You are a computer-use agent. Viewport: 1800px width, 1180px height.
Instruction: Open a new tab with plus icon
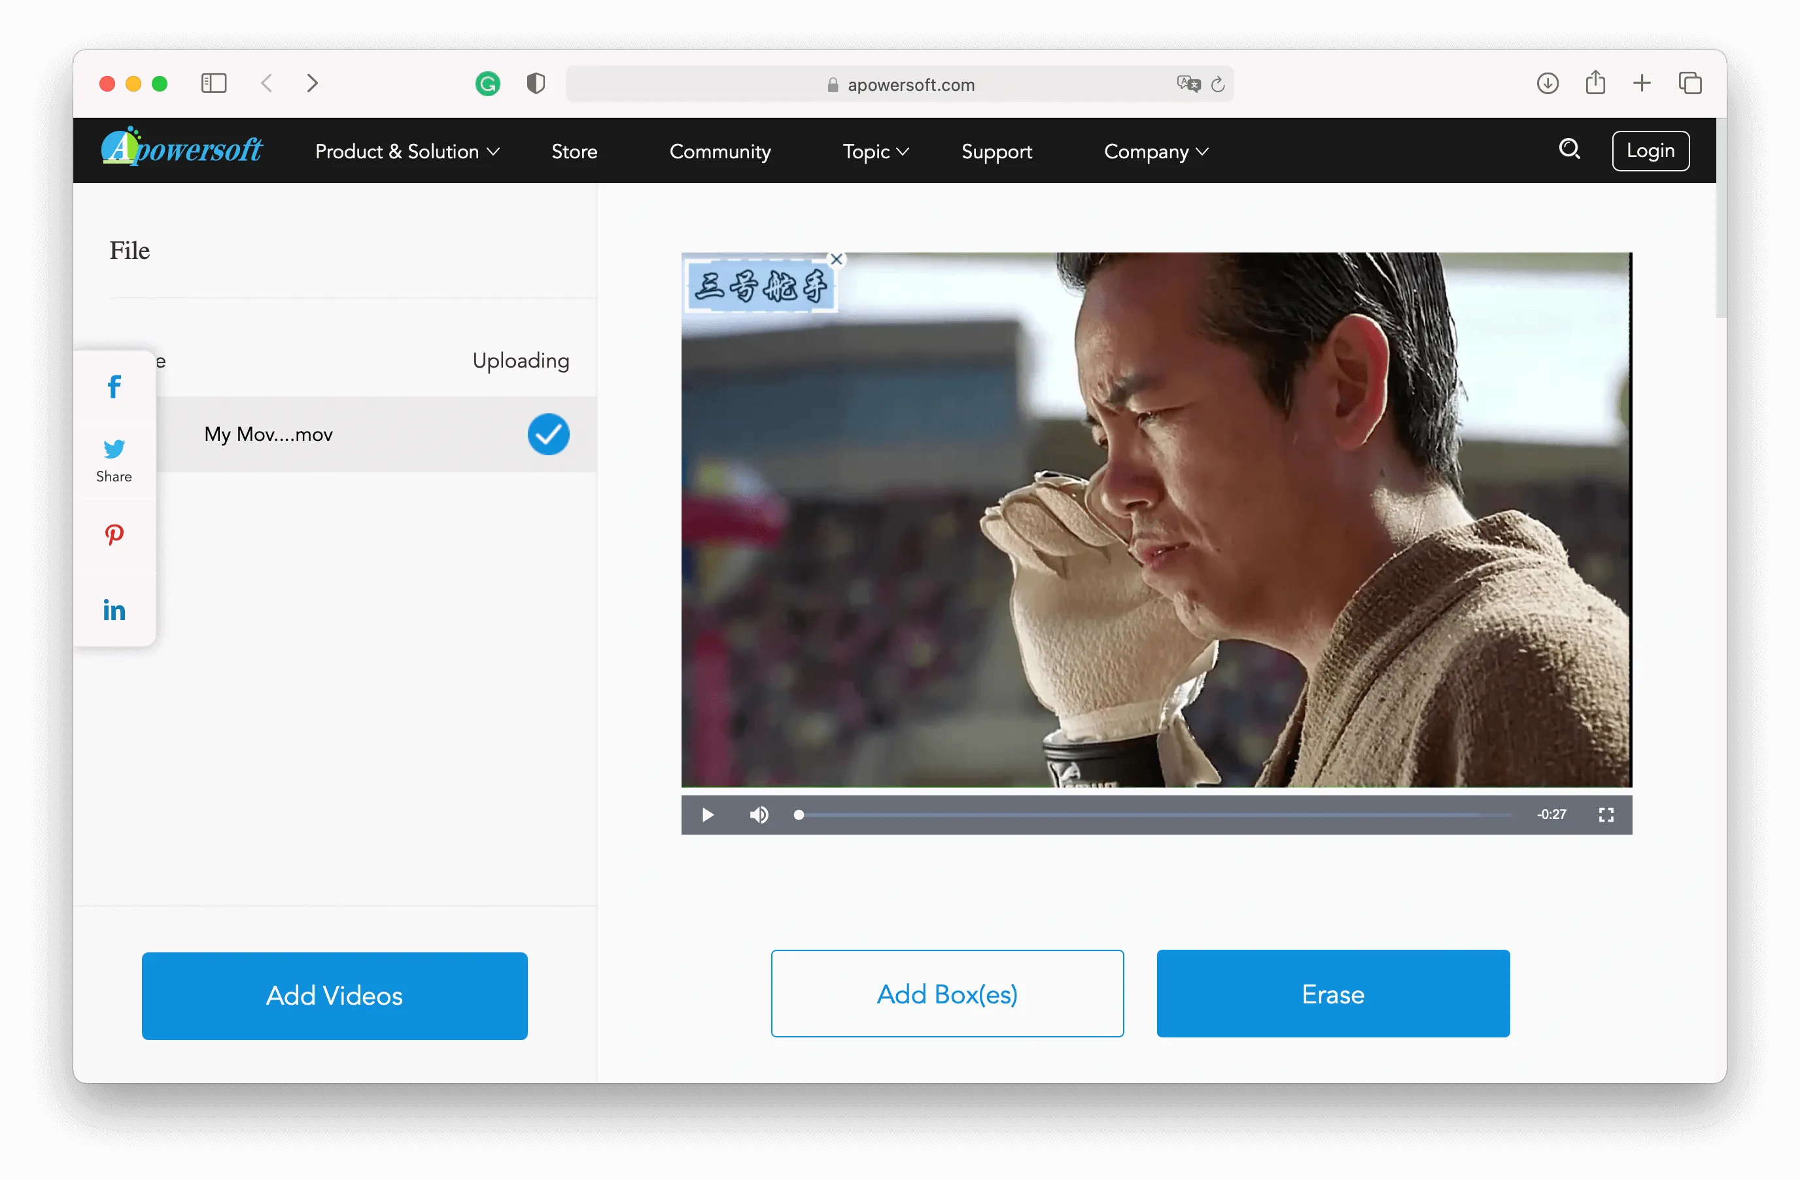pos(1642,83)
